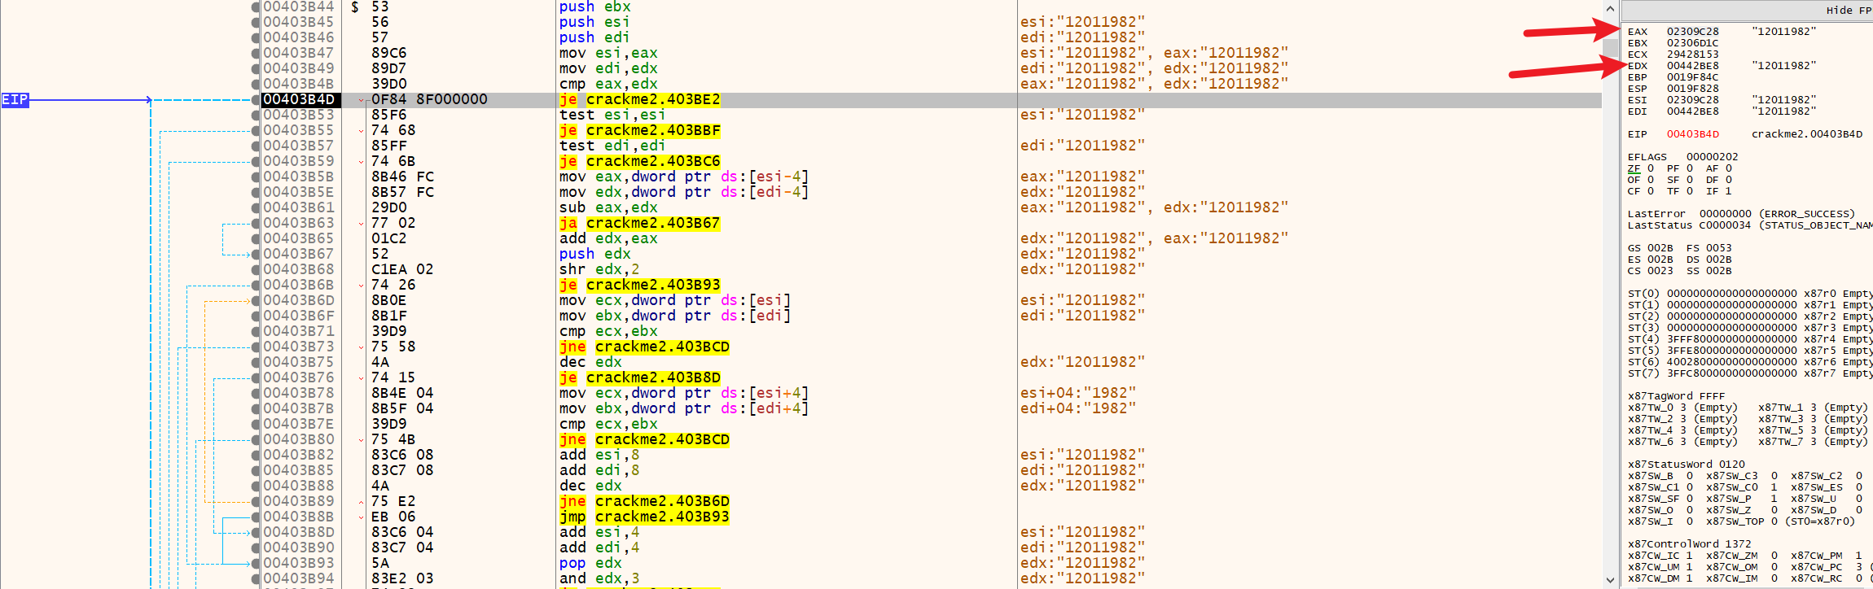Click the disassembly scrollbar down arrow
Image resolution: width=1873 pixels, height=589 pixels.
1610,580
